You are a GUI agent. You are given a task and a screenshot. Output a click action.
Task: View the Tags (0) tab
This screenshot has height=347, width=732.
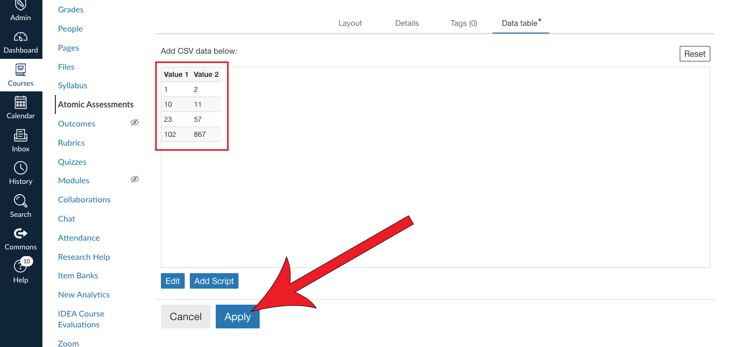pos(464,23)
